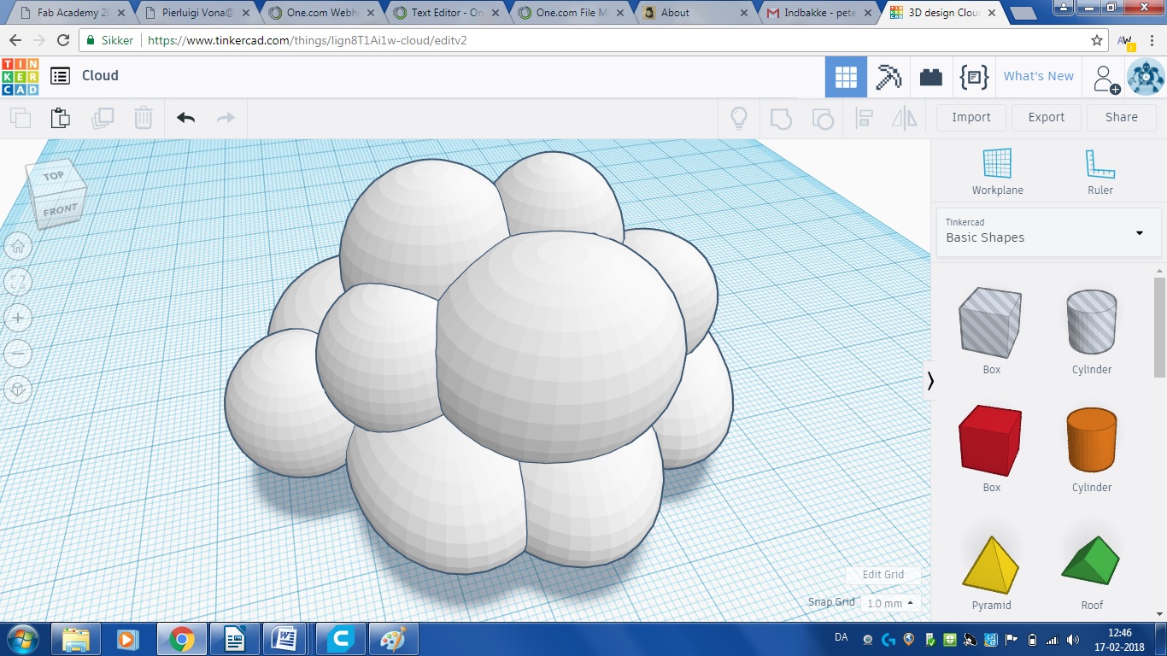This screenshot has height=656, width=1167.
Task: Collapse the shapes panel with the chevron
Action: [x=930, y=381]
